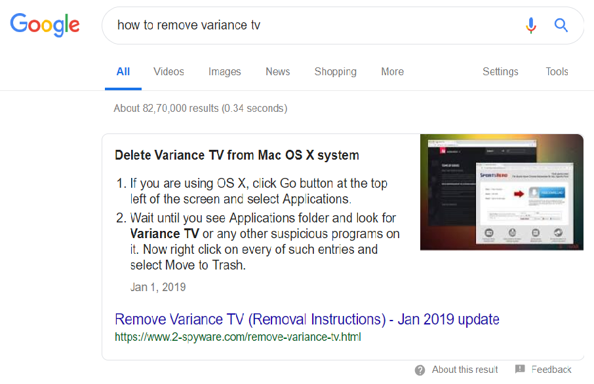
Task: Show Shopping results tab
Action: (x=335, y=72)
